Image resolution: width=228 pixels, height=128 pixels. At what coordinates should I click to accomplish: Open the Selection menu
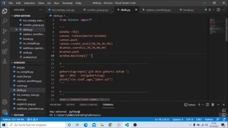pyautogui.click(x=29, y=3)
